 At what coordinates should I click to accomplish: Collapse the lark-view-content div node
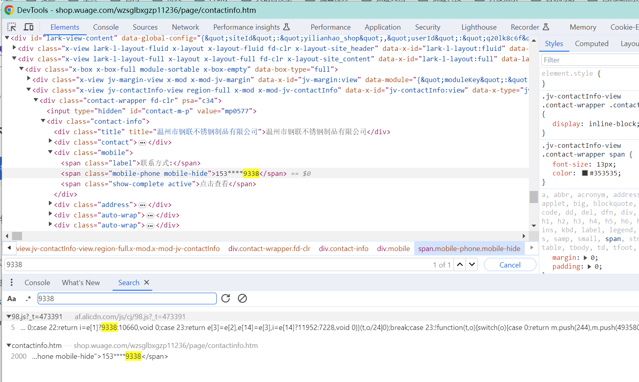tap(7, 38)
